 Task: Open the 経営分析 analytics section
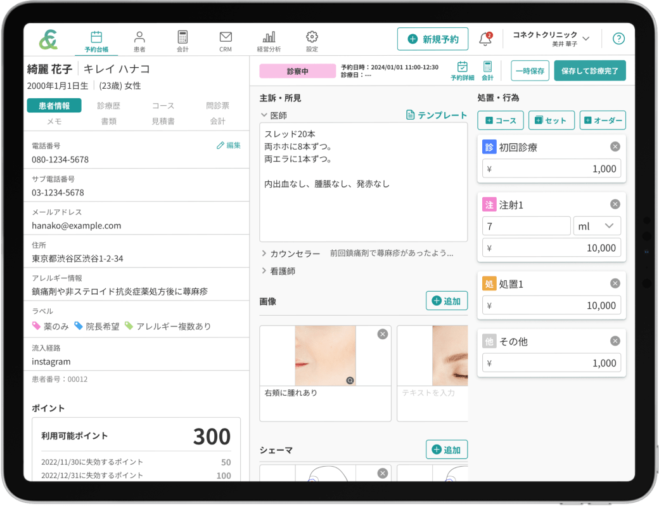pyautogui.click(x=271, y=39)
